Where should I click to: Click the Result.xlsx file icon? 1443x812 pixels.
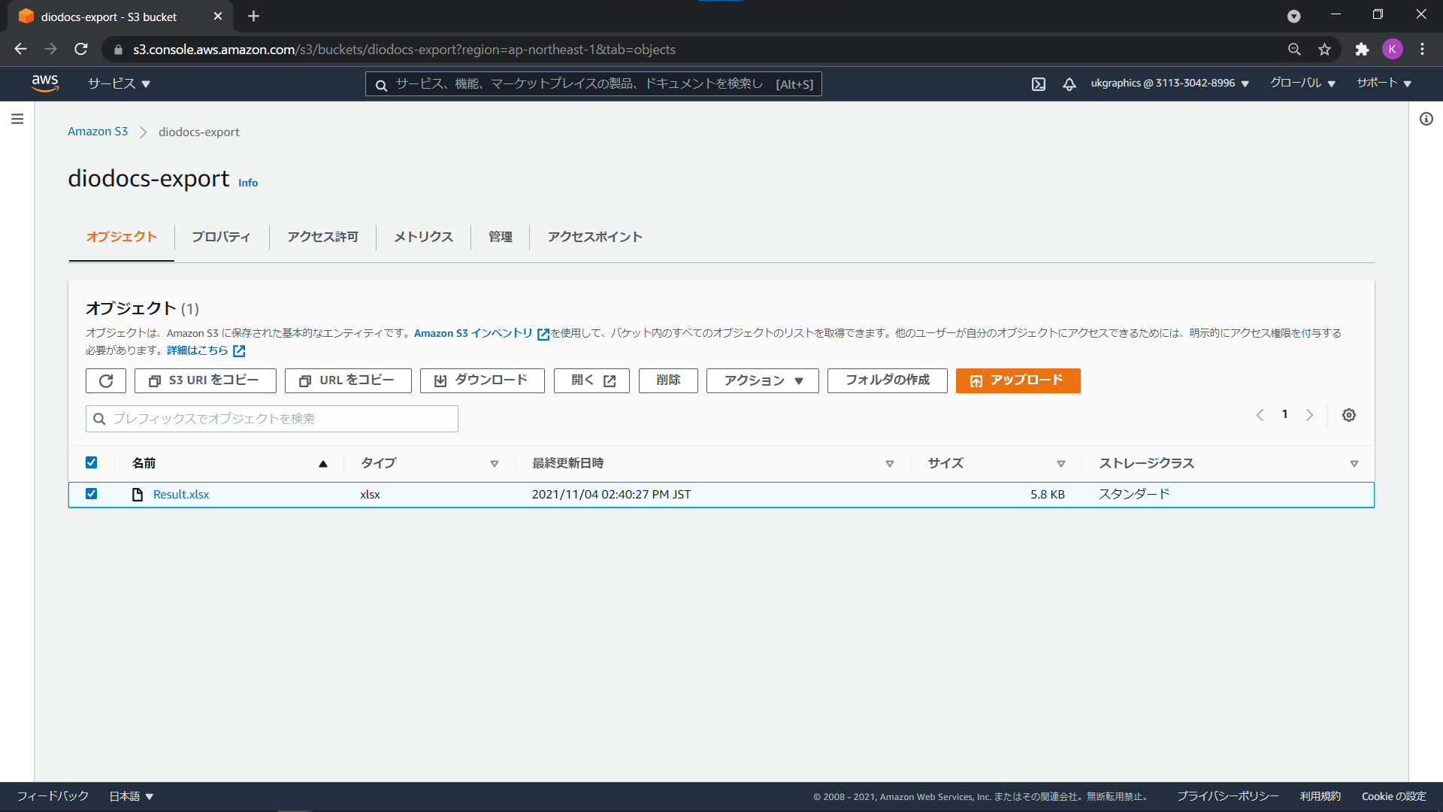(138, 495)
